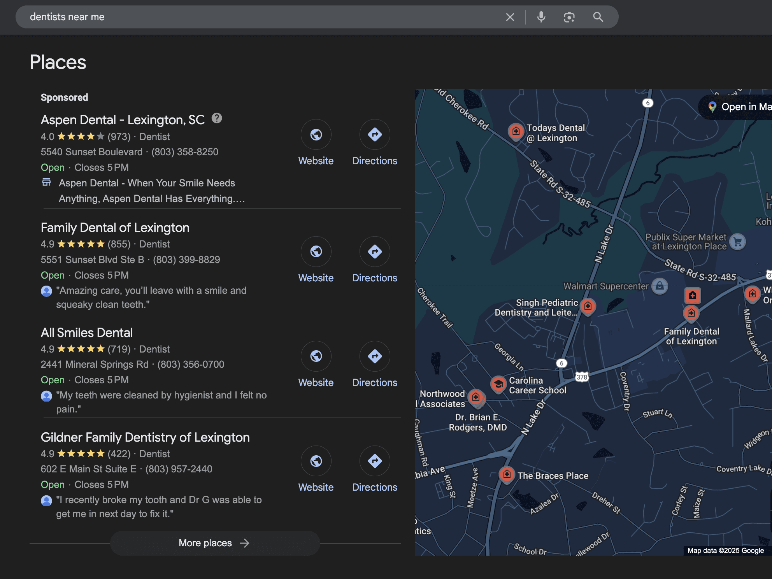The width and height of the screenshot is (772, 579).
Task: Click The Braces Place map marker
Action: point(507,474)
